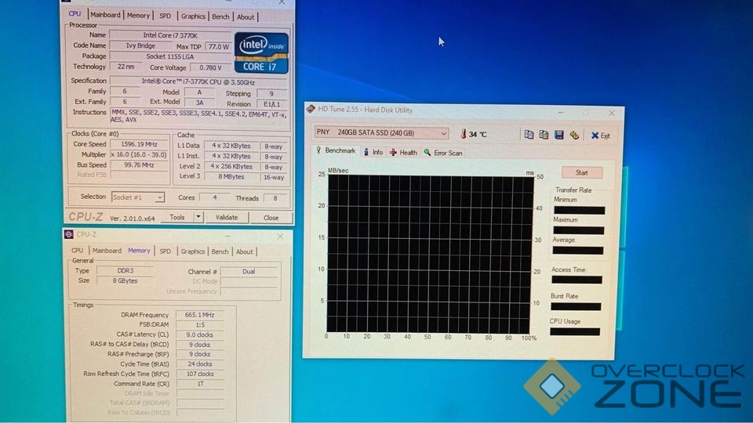
Task: Click the Code Name value Ivy Bridge
Action: [x=140, y=45]
